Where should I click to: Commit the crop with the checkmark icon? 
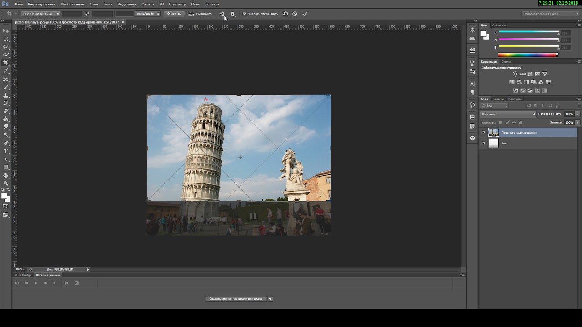(305, 14)
